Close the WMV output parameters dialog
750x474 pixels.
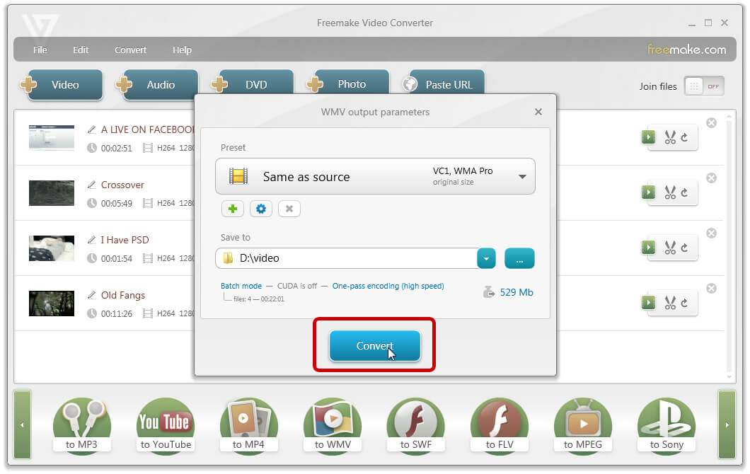pyautogui.click(x=538, y=112)
